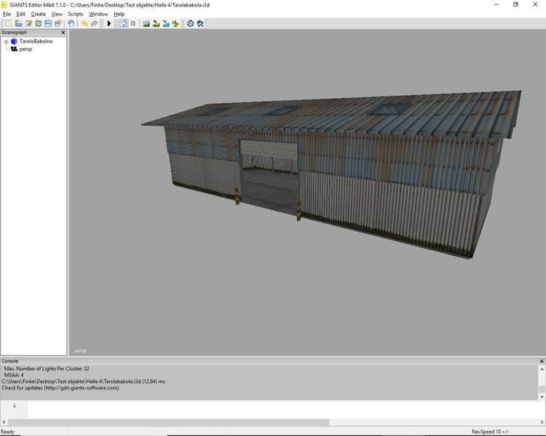Close the Scenegraph panel
The width and height of the screenshot is (546, 436).
pyautogui.click(x=63, y=33)
